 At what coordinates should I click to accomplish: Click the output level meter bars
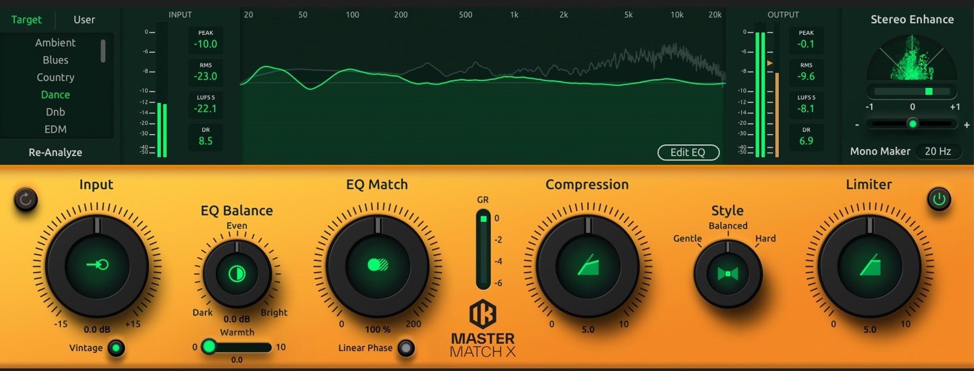761,91
